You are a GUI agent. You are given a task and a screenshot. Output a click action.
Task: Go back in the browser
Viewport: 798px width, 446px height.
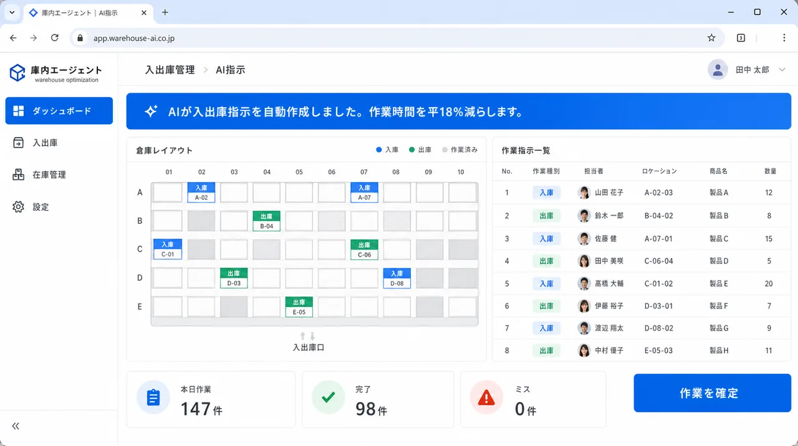click(13, 38)
